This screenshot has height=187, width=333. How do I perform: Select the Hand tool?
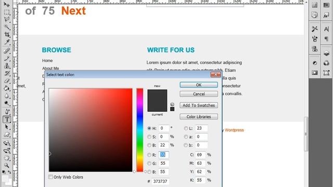coord(7,158)
